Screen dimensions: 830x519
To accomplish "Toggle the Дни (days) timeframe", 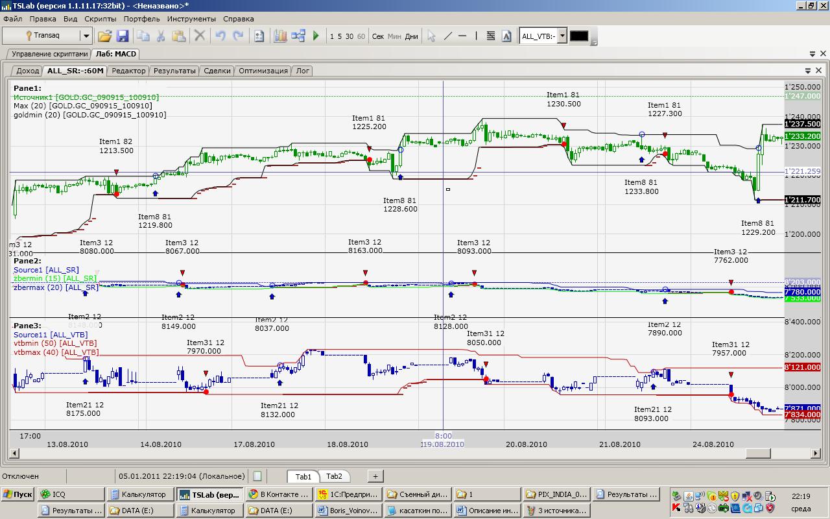I will pos(411,36).
